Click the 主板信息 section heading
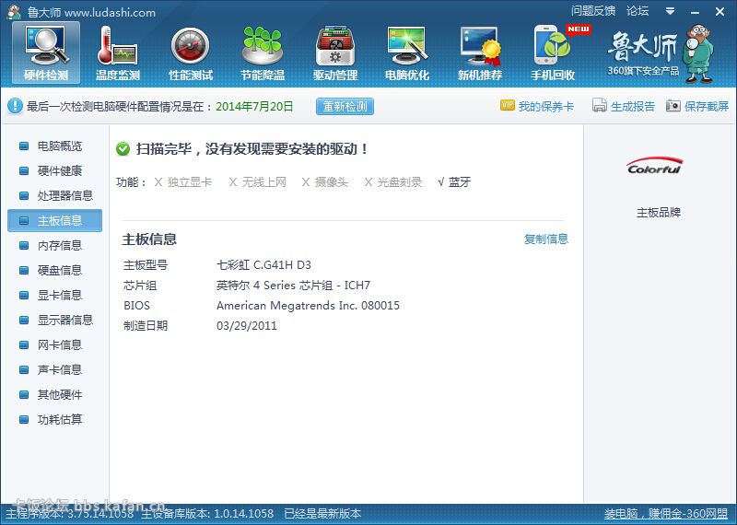This screenshot has height=525, width=737. [149, 239]
